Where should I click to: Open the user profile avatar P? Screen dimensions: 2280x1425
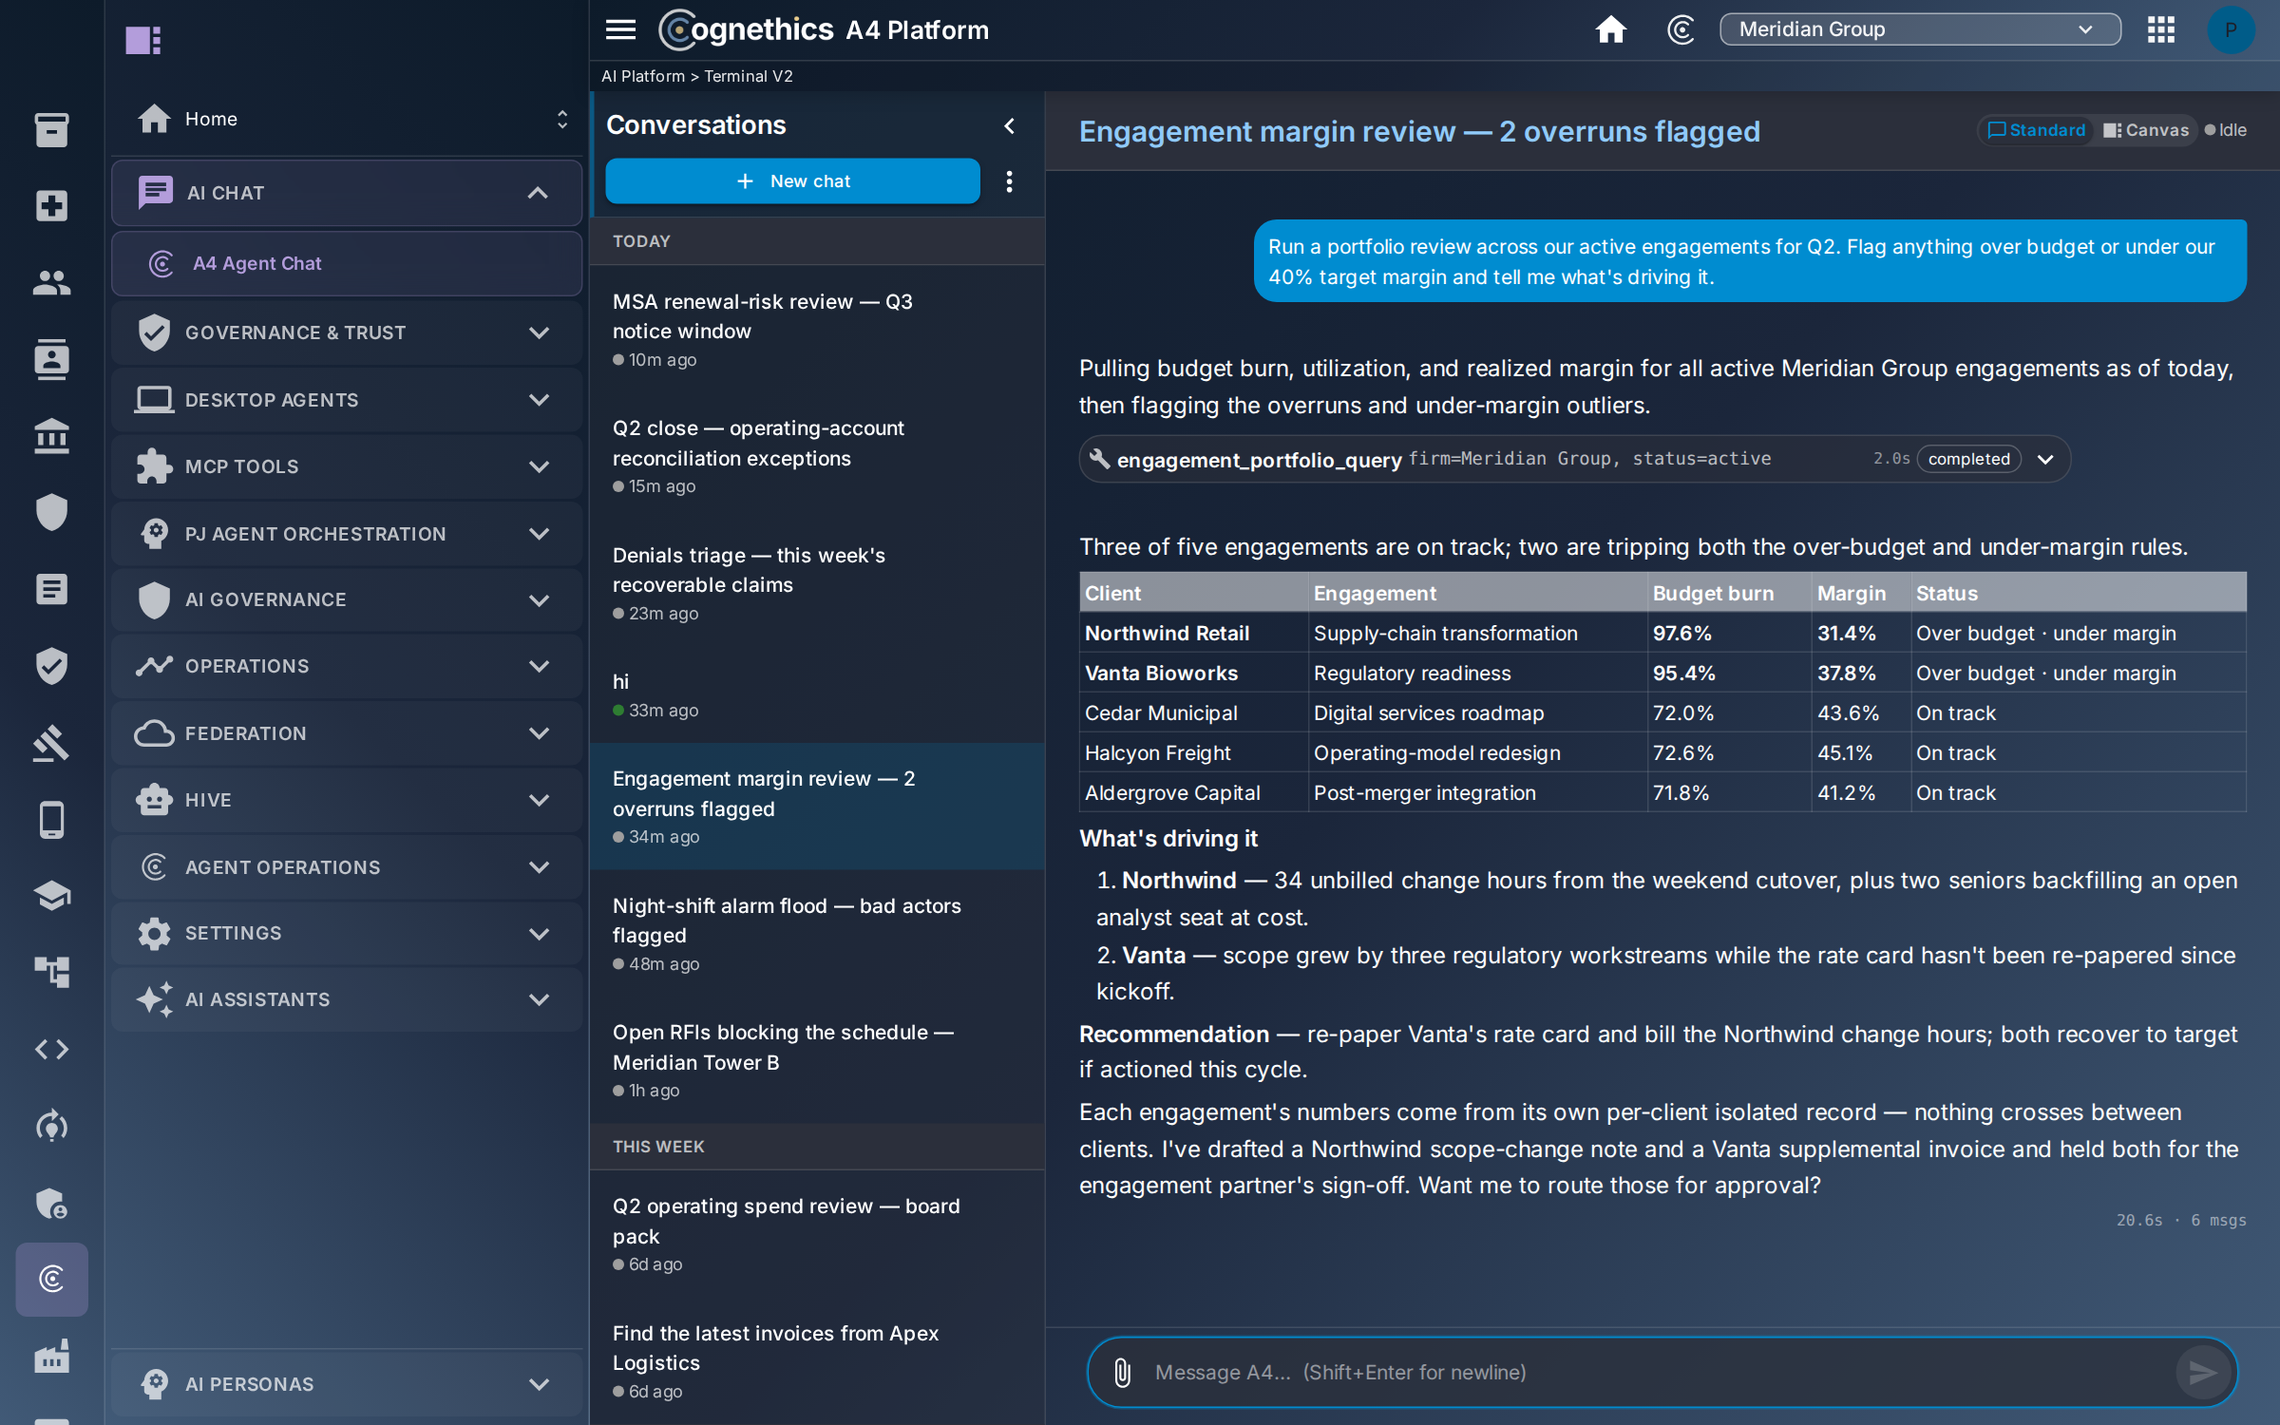[x=2230, y=29]
